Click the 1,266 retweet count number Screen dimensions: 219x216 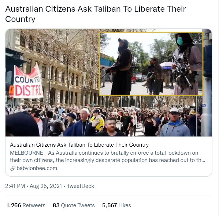[14, 205]
